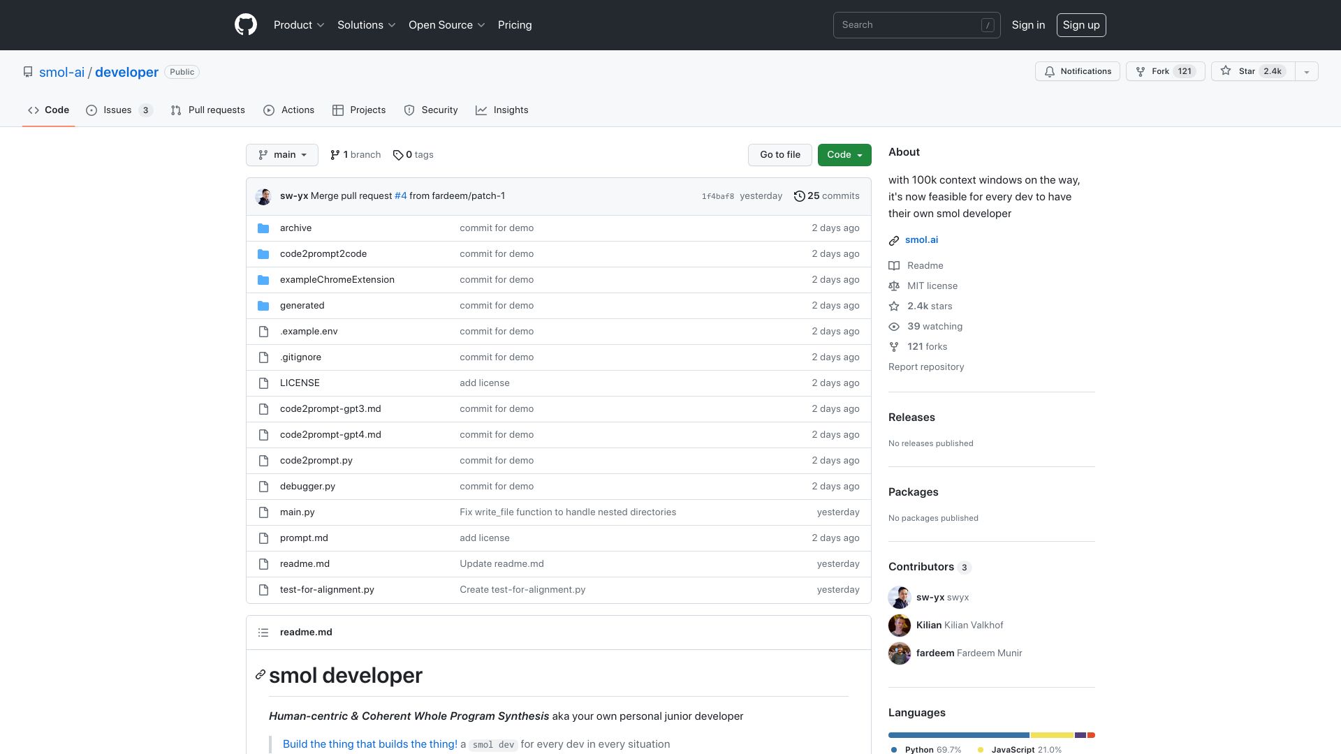Expand the Open Source menu
The image size is (1341, 754).
pos(447,25)
